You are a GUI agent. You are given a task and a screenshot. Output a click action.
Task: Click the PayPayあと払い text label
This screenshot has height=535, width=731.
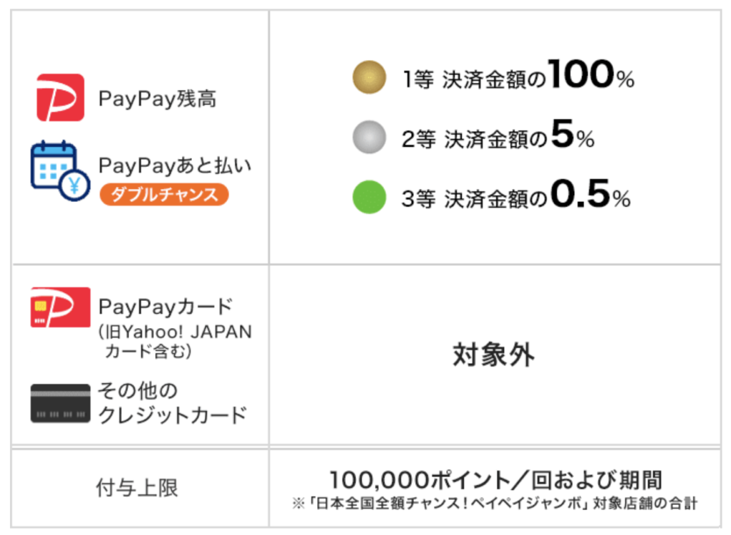175,165
